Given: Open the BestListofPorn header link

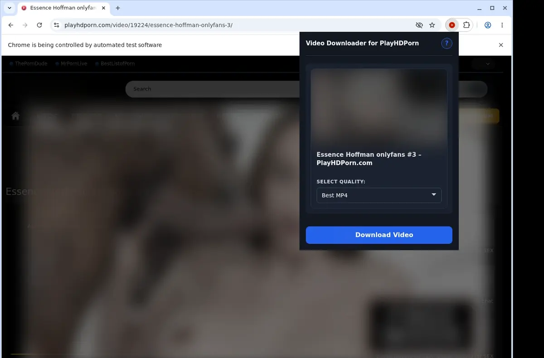Looking at the screenshot, I should (x=115, y=64).
